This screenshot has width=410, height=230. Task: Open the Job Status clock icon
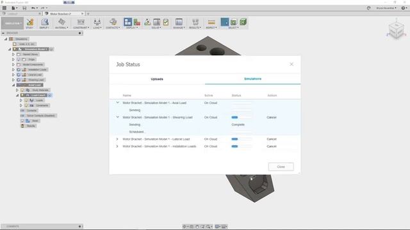click(x=369, y=8)
